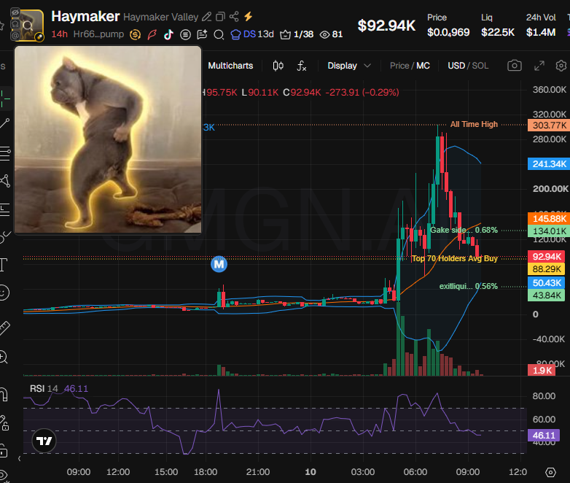The image size is (570, 483).
Task: Select the trend line drawing tool
Action: [4, 123]
